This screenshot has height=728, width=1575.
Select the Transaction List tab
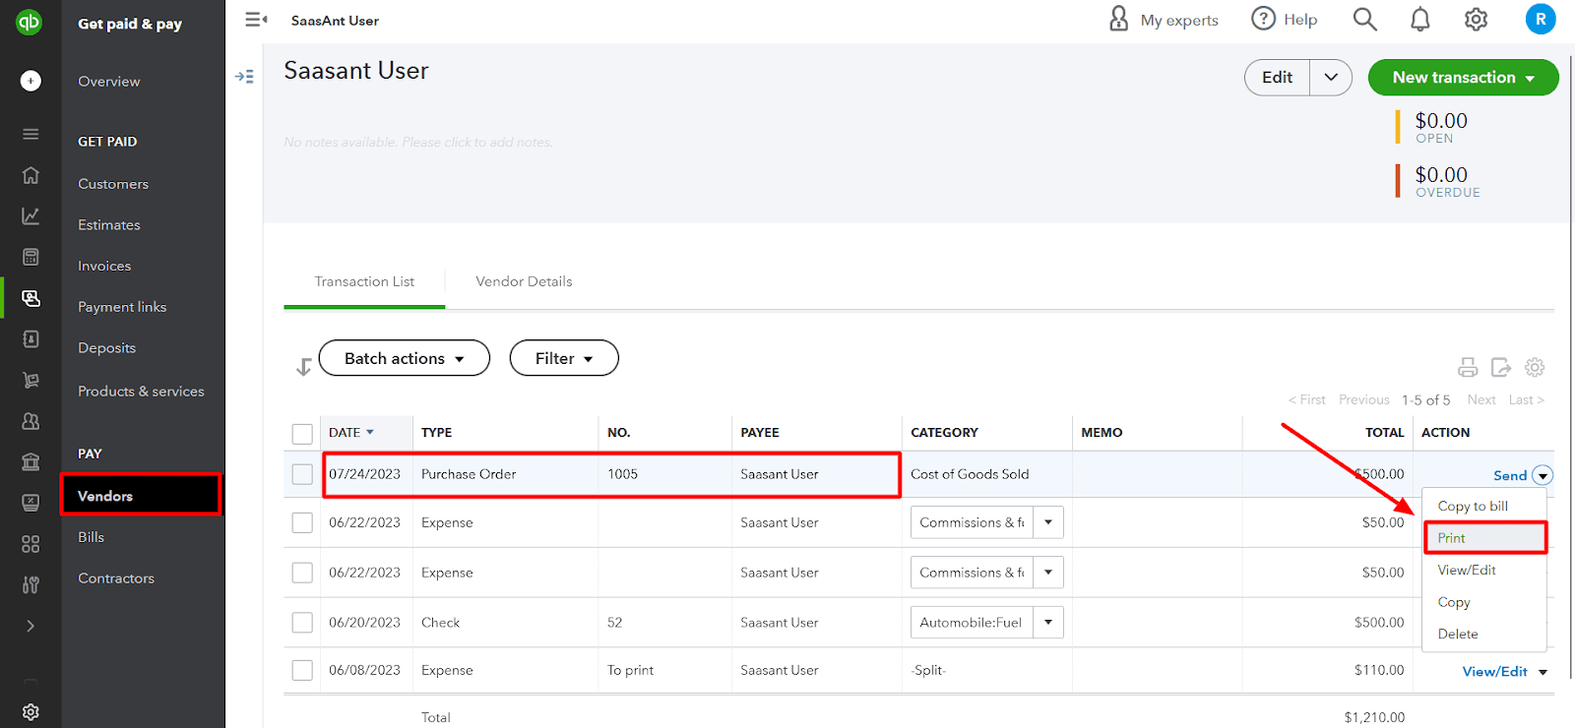click(364, 281)
